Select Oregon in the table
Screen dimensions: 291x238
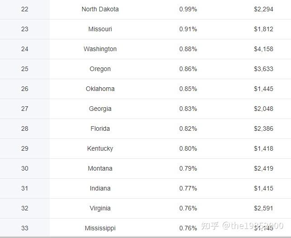pyautogui.click(x=100, y=69)
